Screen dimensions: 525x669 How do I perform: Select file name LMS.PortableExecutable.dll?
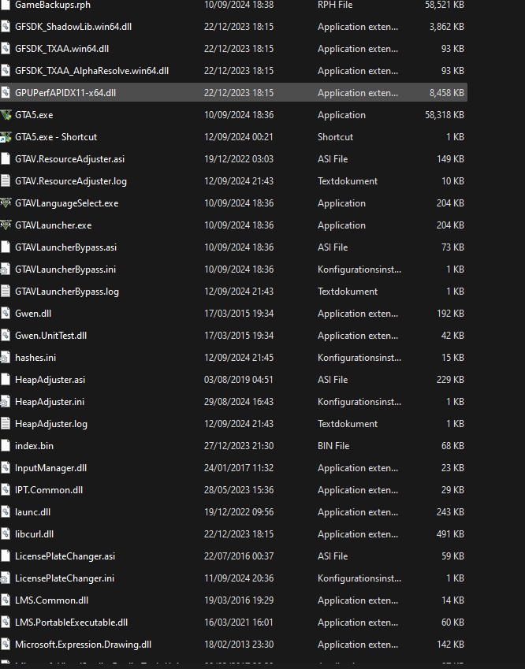click(x=71, y=623)
